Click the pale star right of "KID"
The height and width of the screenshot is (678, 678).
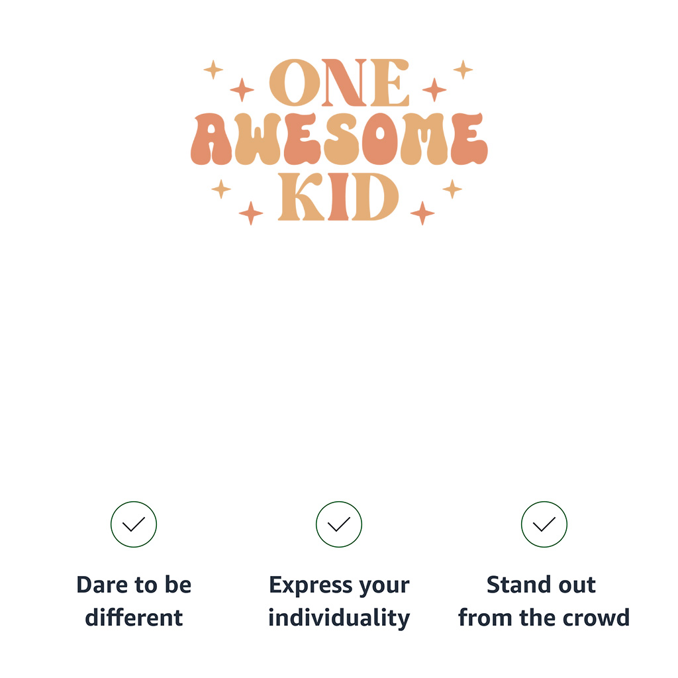point(452,189)
